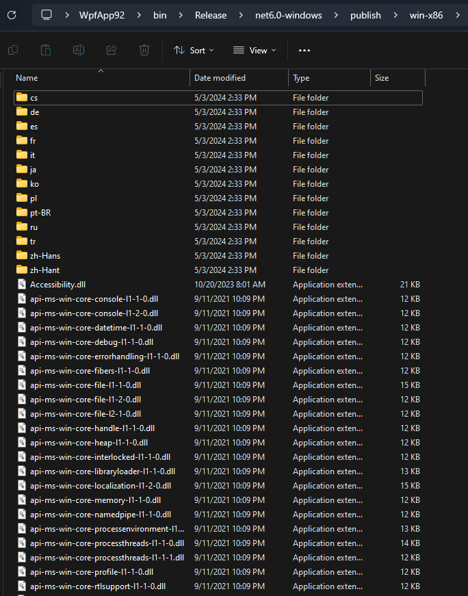This screenshot has width=468, height=596.
Task: Select the es folder icon
Action: [x=22, y=126]
